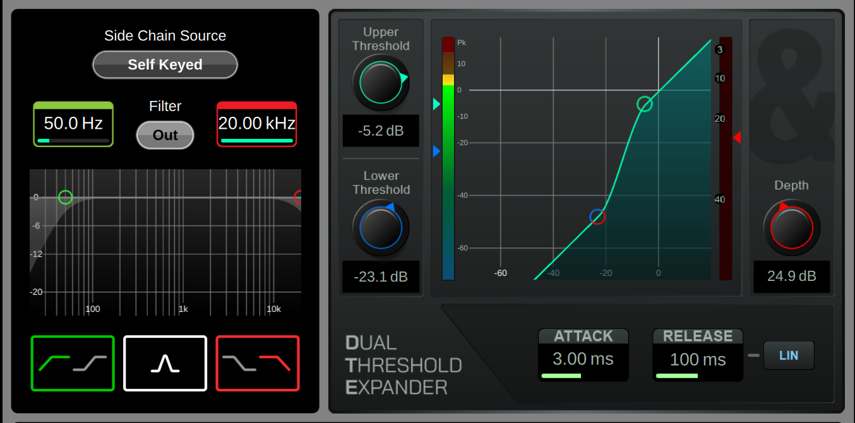Click the Attack 3.00 ms field
The image size is (855, 423).
[583, 355]
